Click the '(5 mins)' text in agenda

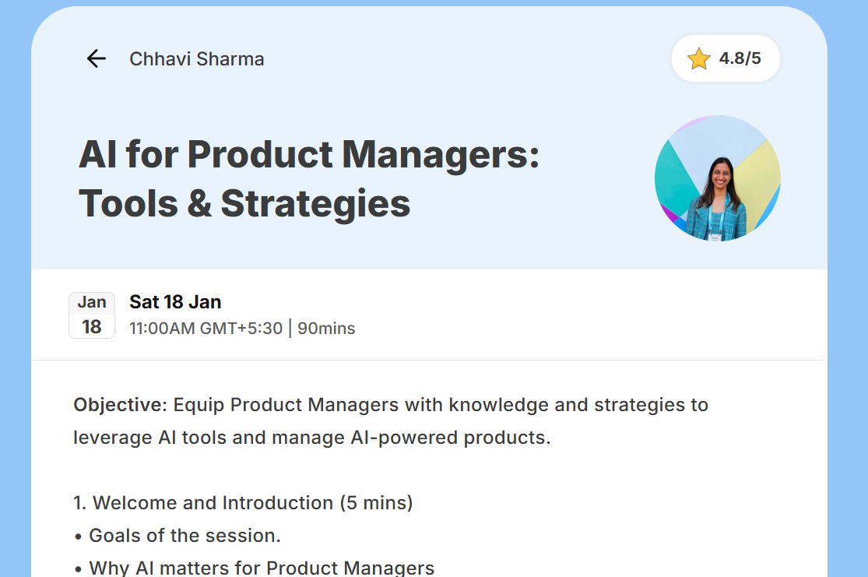coord(376,503)
